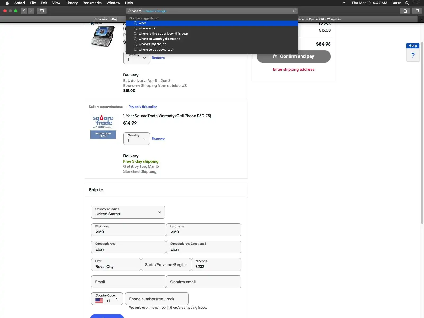The height and width of the screenshot is (318, 424).
Task: Click the 'Ship to' section heading
Action: point(96,190)
